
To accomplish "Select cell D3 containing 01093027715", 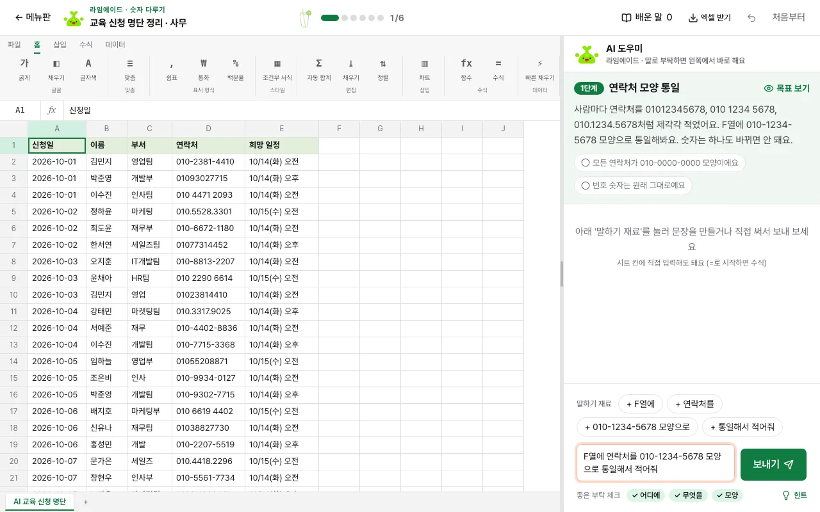I will tap(208, 179).
